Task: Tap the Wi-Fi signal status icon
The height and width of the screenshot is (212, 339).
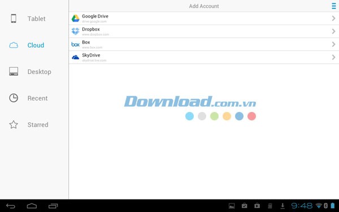Action: pyautogui.click(x=319, y=206)
